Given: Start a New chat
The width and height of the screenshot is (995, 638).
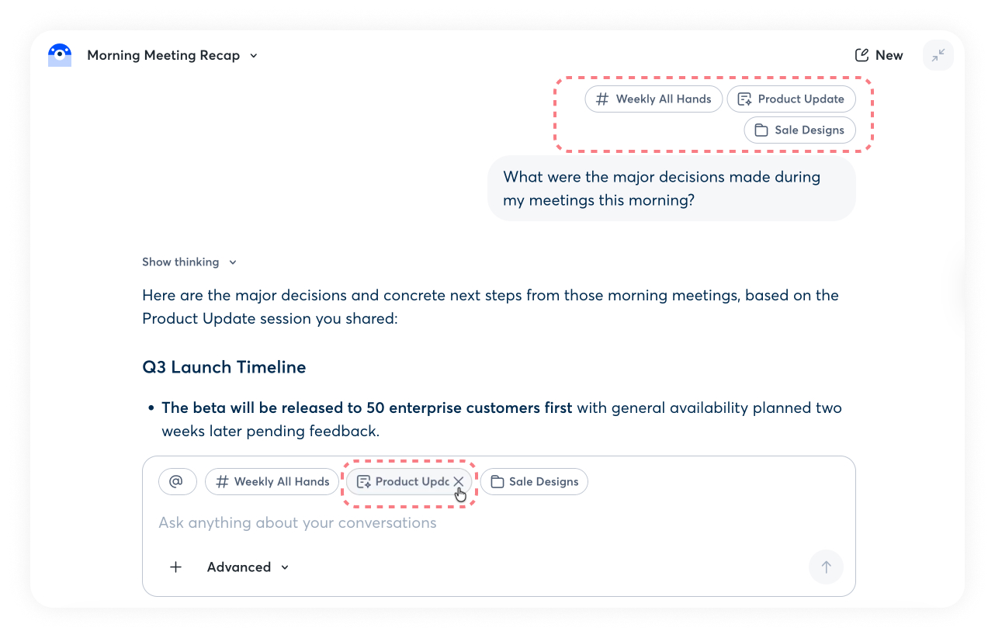Looking at the screenshot, I should point(879,55).
